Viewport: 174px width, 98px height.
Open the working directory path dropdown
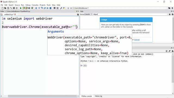pyautogui.click(x=167, y=8)
